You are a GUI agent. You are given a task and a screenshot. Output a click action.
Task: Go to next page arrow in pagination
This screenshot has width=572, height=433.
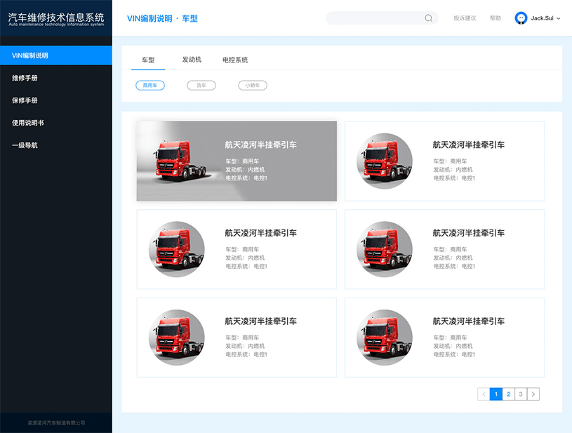(533, 394)
